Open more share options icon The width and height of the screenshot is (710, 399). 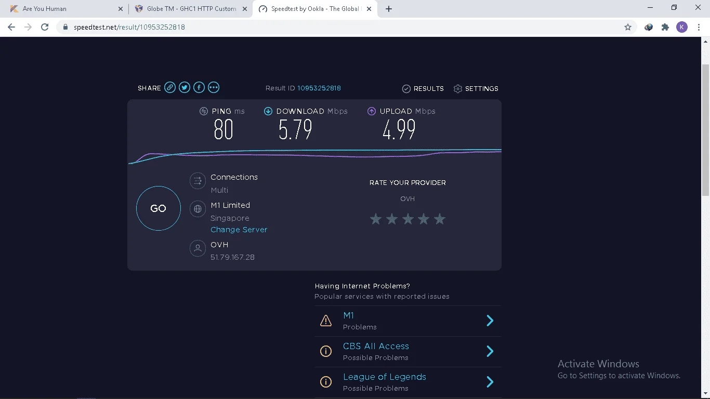[214, 87]
